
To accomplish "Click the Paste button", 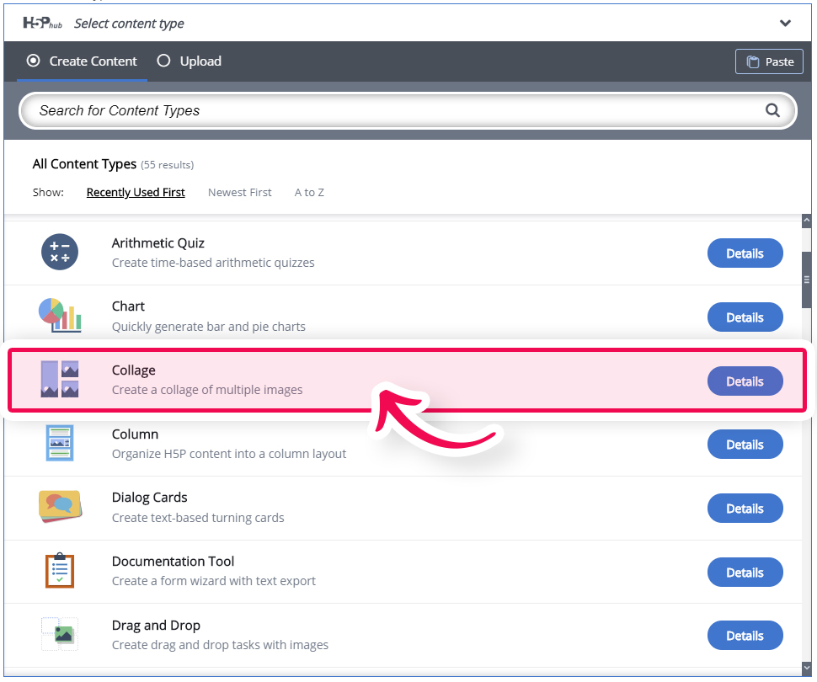I will coord(769,61).
